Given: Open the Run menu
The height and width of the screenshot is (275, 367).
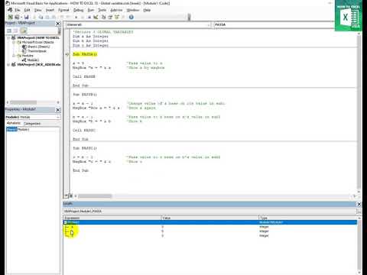Looking at the screenshot, I should click(91, 10).
